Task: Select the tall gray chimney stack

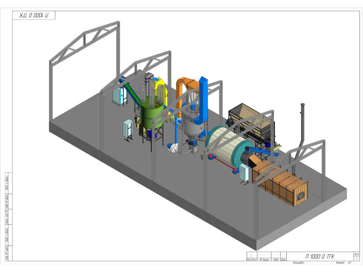Action: tap(302, 128)
